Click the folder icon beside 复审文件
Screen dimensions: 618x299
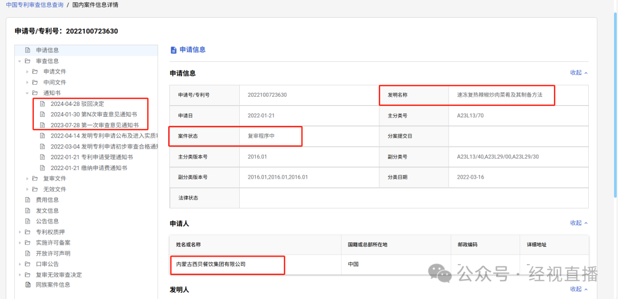click(x=35, y=179)
